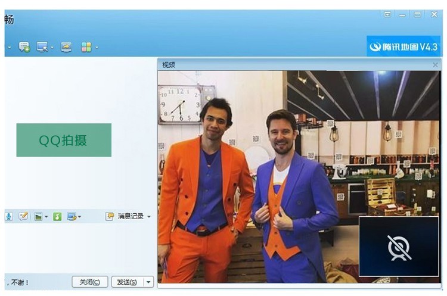This screenshot has height=296, width=447.
Task: Click the add discussion group chat icon
Action: click(x=24, y=47)
